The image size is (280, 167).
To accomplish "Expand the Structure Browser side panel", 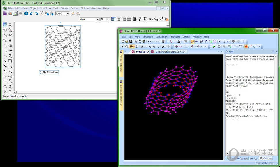I will pos(121,95).
